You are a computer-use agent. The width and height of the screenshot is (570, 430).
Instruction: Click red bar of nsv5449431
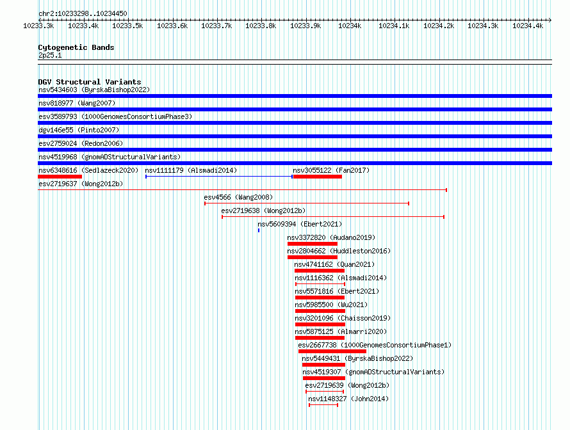coord(323,365)
